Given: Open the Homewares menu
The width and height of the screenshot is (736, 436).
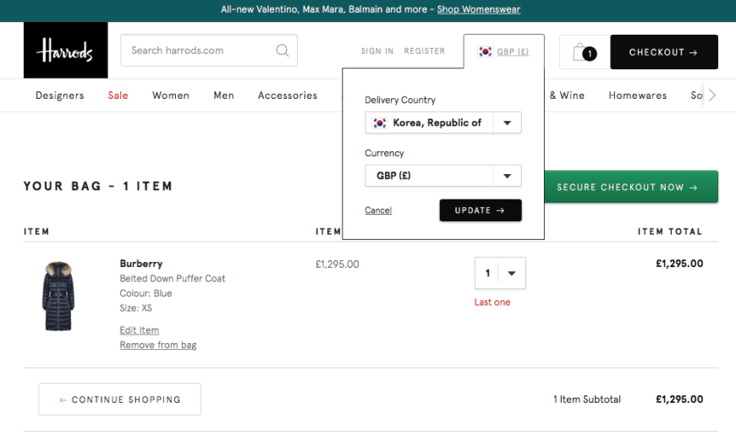Looking at the screenshot, I should [x=637, y=95].
